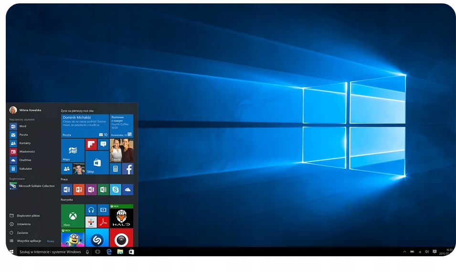456x272 pixels.
Task: Open the calculator small tile
Action: pyautogui.click(x=116, y=169)
